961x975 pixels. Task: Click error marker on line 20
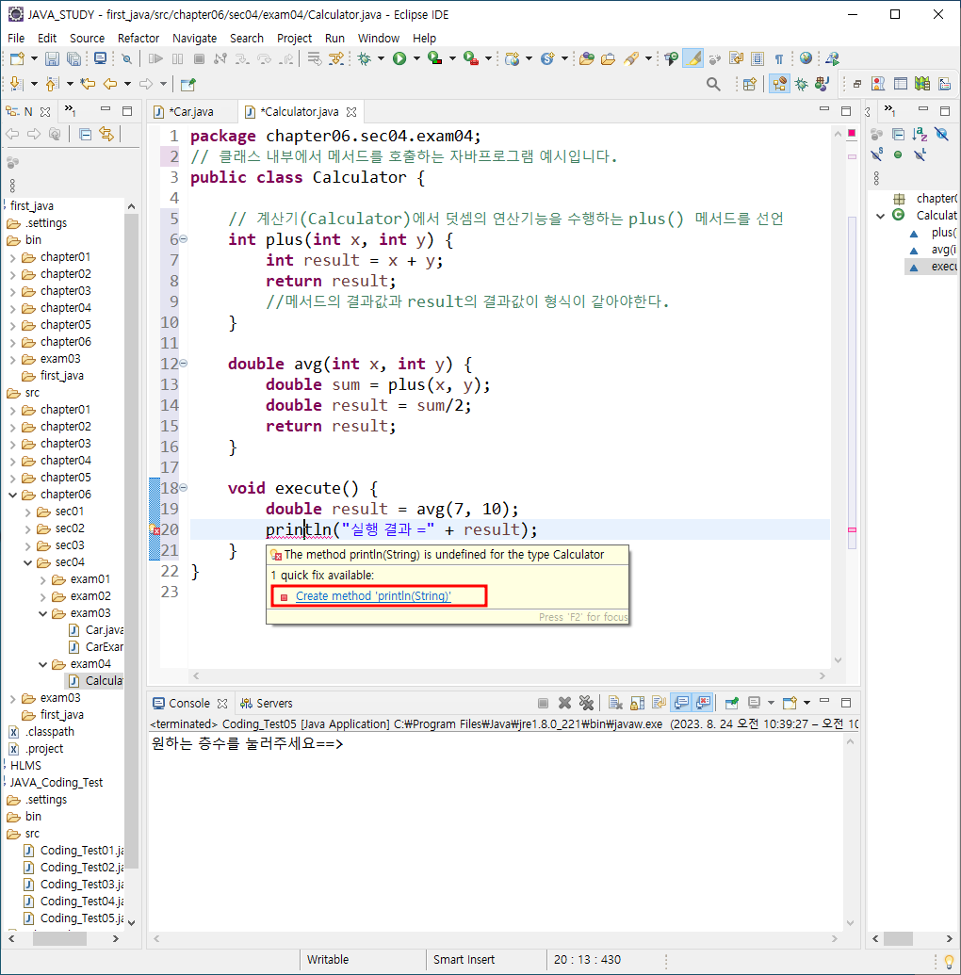pos(155,529)
